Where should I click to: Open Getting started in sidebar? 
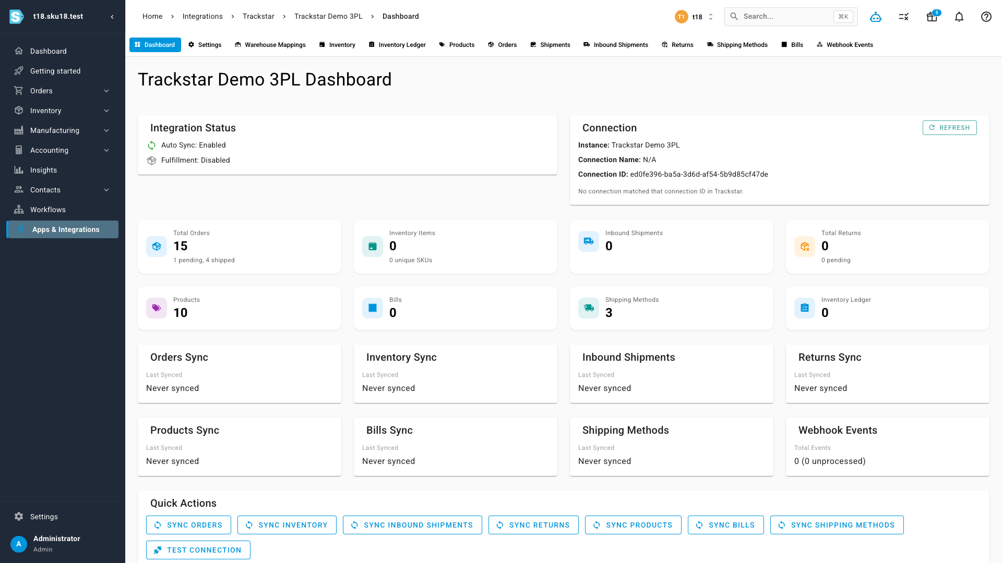click(x=63, y=71)
